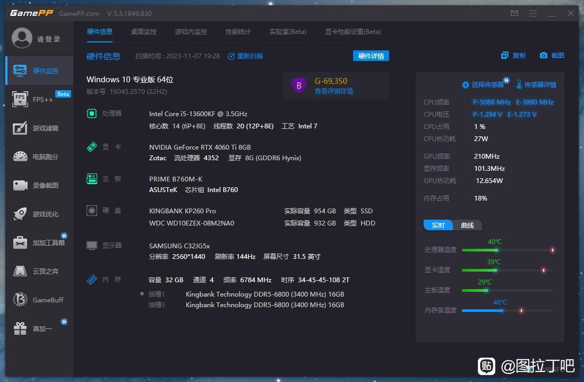
Task: Click the 复制 copy icon button
Action: 513,56
